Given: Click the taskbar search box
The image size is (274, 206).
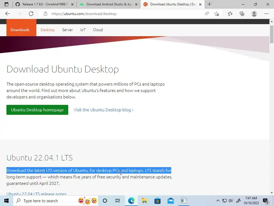Looking at the screenshot, I should click(x=56, y=201).
